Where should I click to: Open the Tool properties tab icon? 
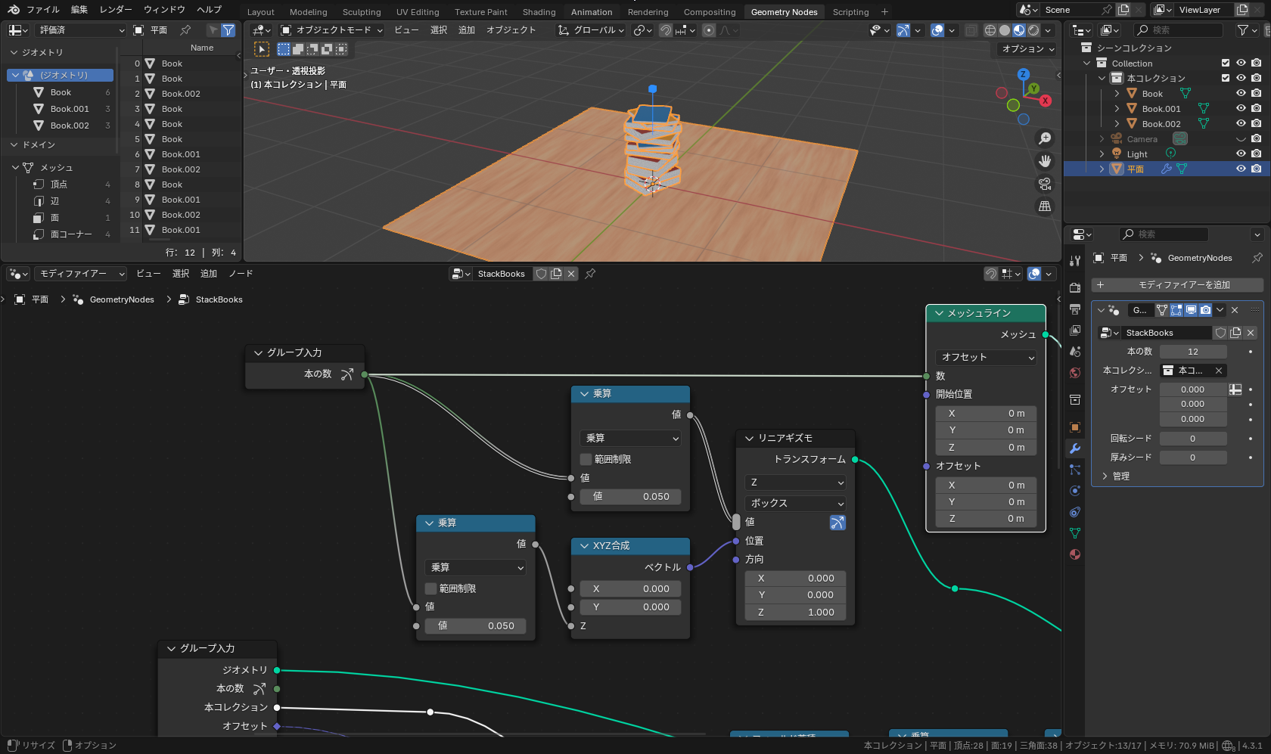click(1075, 261)
